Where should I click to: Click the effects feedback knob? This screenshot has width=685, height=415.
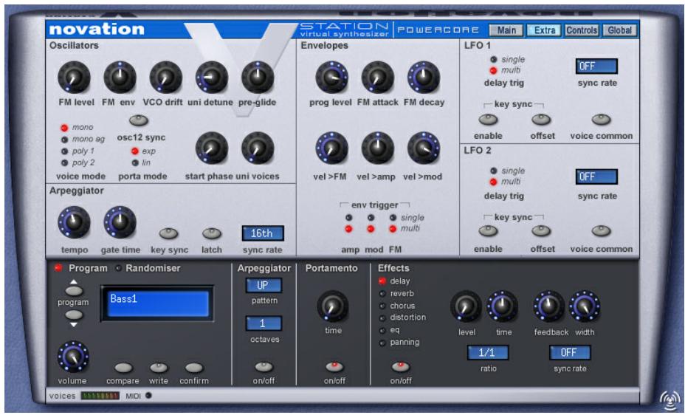coord(549,306)
